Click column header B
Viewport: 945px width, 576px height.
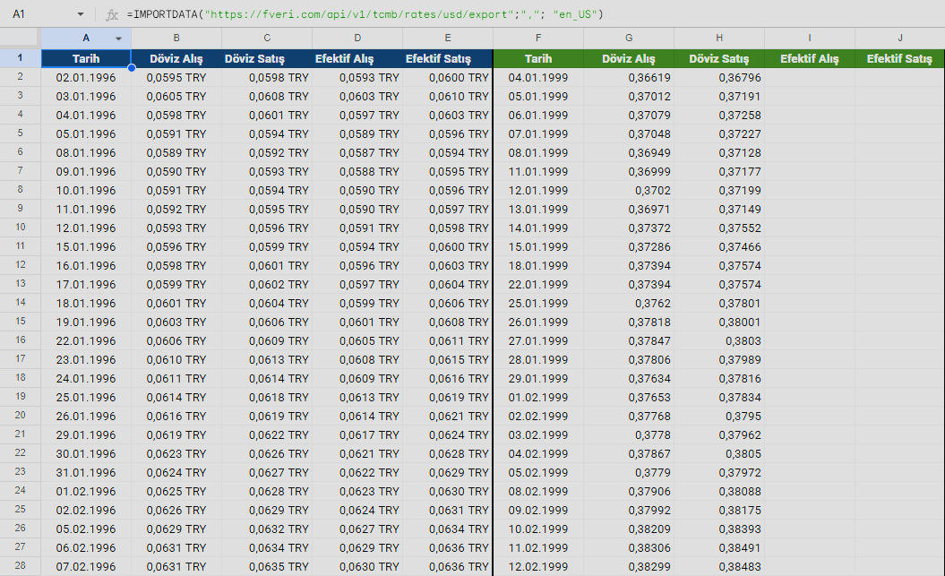pos(176,39)
